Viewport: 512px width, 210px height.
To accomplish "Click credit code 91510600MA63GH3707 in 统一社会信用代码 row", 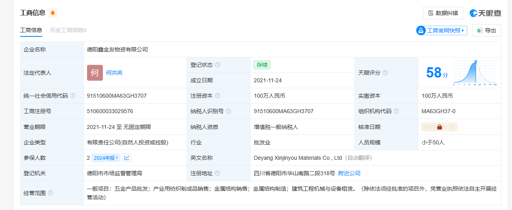I will (117, 96).
